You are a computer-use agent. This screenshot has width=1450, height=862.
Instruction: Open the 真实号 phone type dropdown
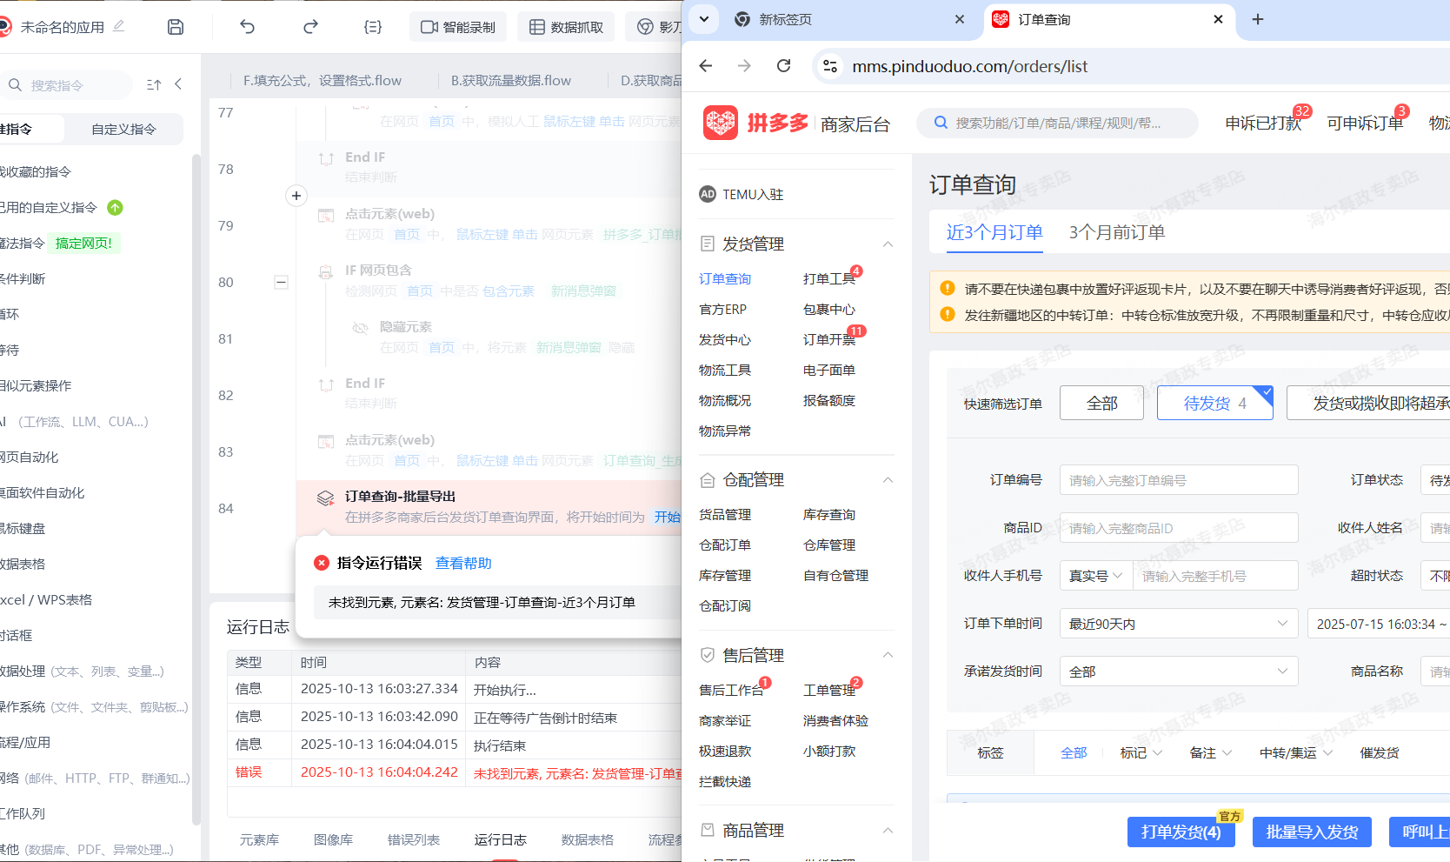(1095, 576)
